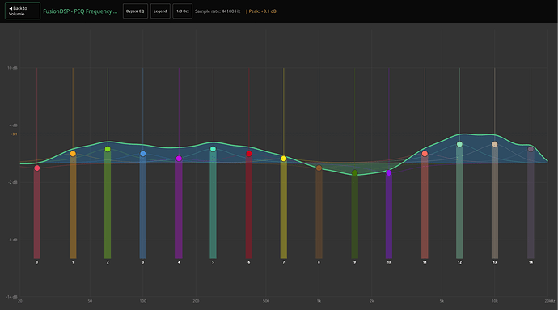Select the magenta band 4 handle
Screen dimensions: 558x310
179,159
